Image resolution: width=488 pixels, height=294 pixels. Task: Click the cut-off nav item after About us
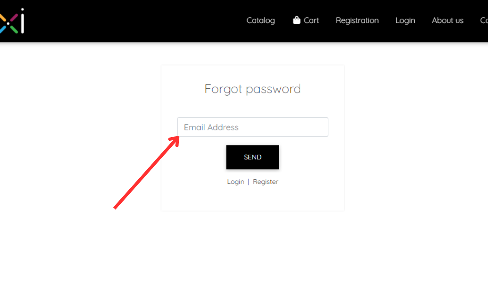point(484,20)
